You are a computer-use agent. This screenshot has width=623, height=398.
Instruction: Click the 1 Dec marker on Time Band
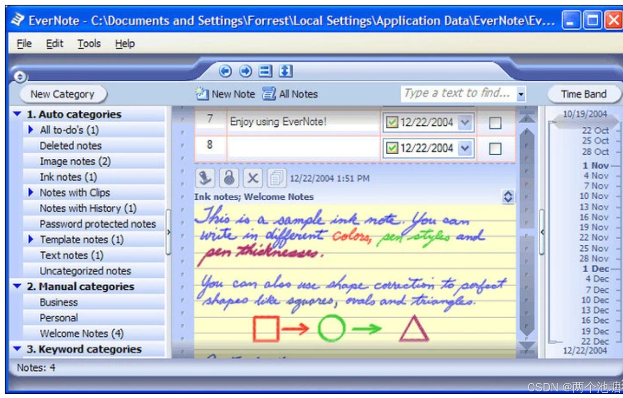coord(595,269)
